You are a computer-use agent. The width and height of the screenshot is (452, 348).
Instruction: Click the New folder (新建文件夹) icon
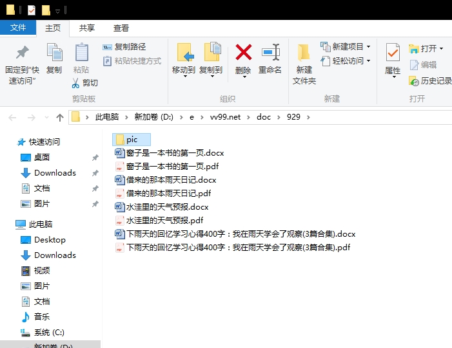(x=304, y=53)
